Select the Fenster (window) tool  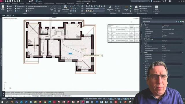[x=10, y=11]
